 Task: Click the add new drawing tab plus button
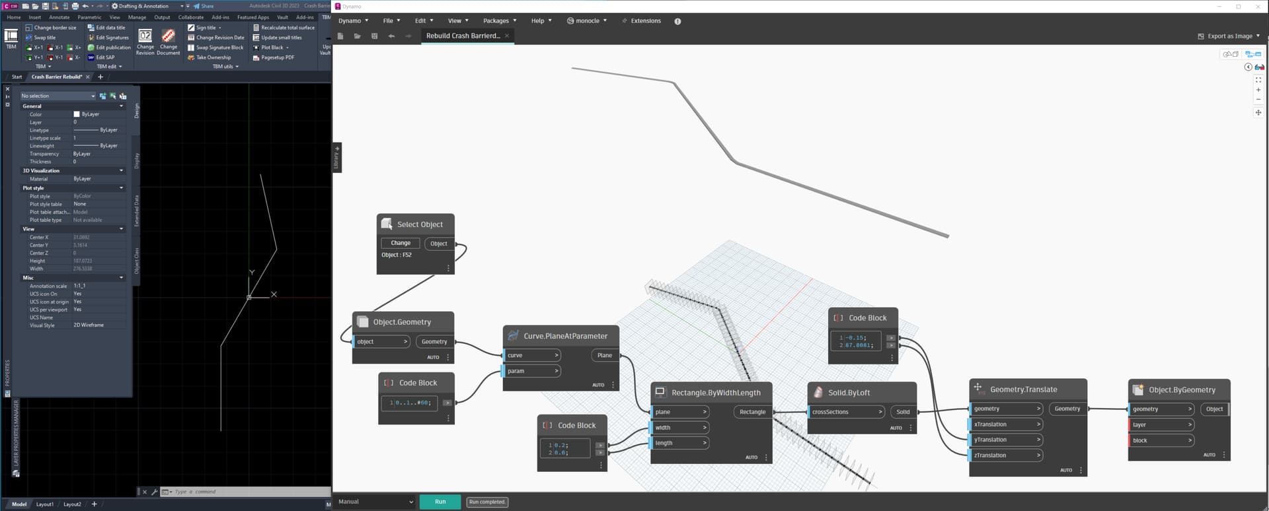pyautogui.click(x=100, y=77)
